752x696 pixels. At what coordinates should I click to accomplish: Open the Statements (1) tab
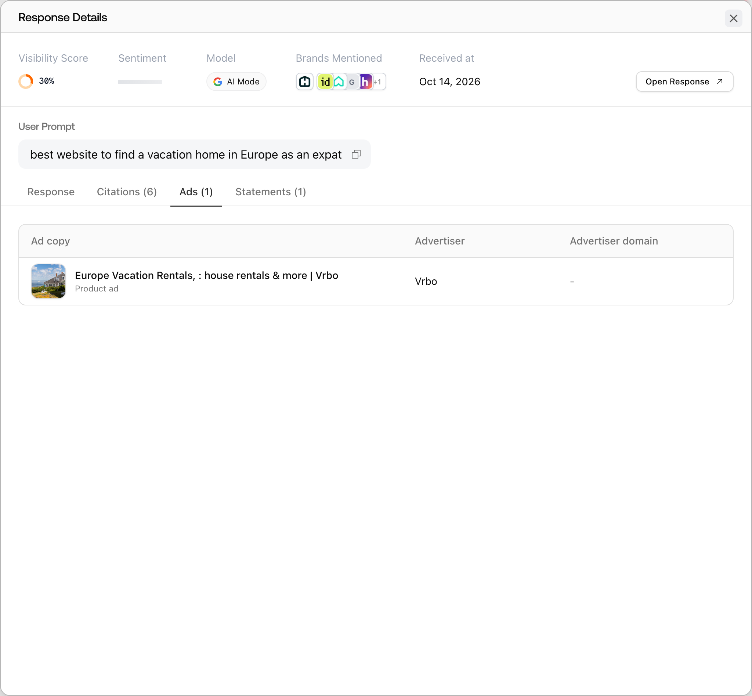pyautogui.click(x=271, y=192)
